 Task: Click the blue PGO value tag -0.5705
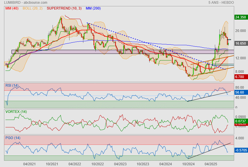click(241, 150)
